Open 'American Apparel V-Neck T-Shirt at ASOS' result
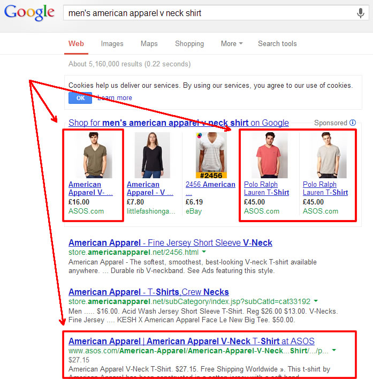The image size is (373, 379). [x=192, y=342]
